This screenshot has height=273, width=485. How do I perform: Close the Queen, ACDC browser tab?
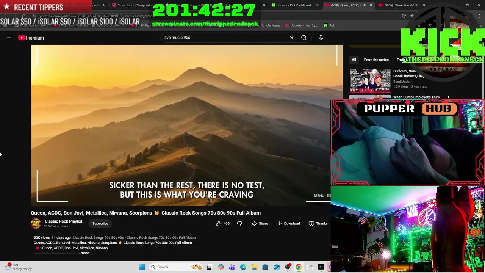click(x=371, y=5)
